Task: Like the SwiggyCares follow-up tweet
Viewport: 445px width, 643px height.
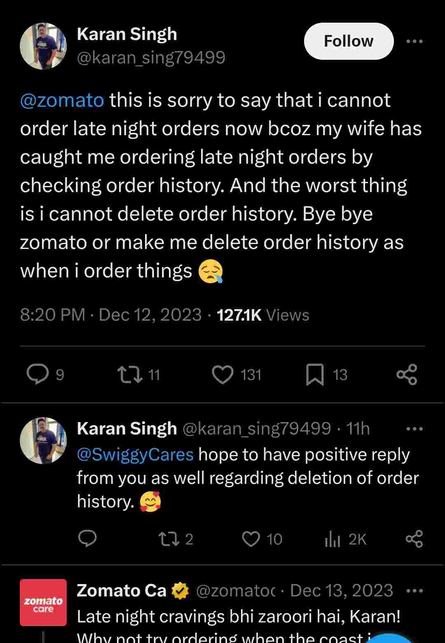Action: tap(251, 539)
